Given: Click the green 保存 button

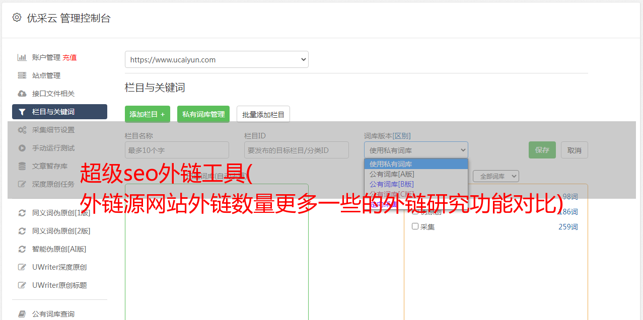Looking at the screenshot, I should pos(542,150).
